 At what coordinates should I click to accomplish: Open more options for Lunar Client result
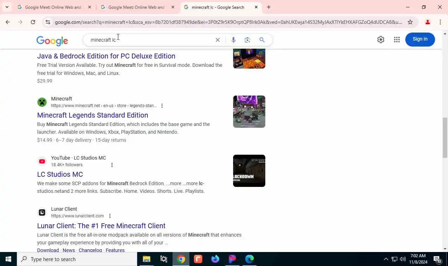click(x=110, y=216)
